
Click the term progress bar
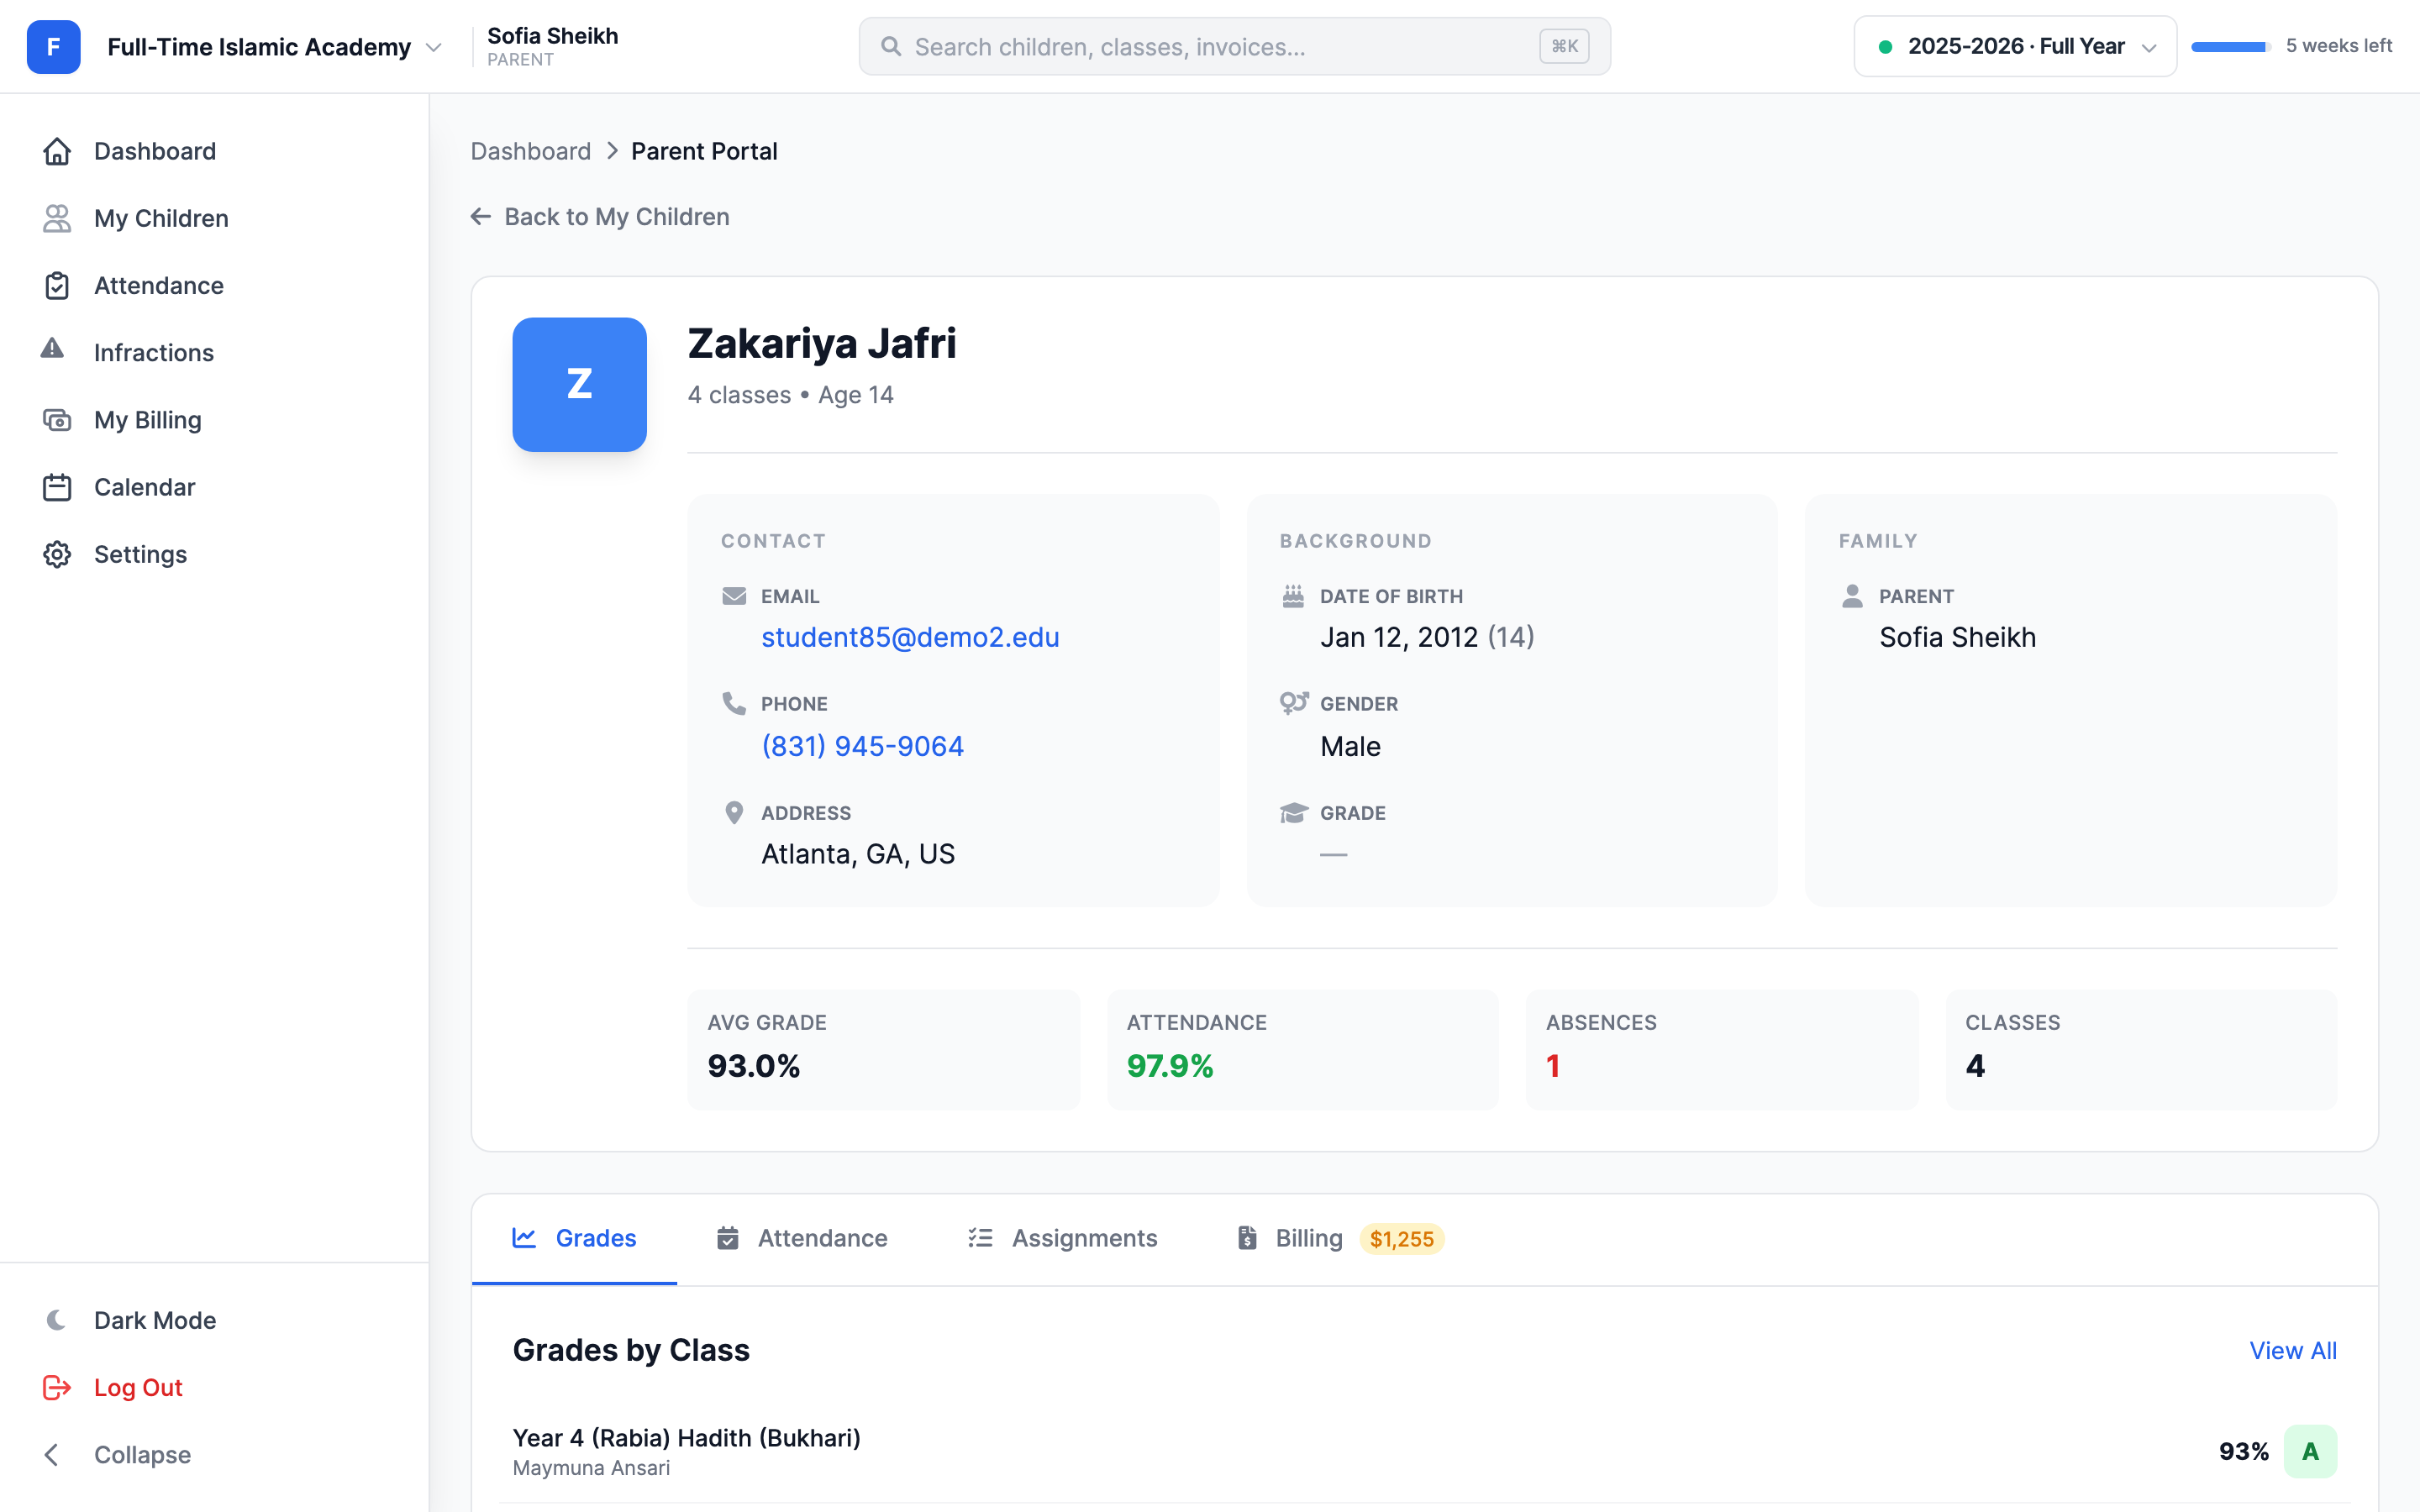[x=2230, y=46]
